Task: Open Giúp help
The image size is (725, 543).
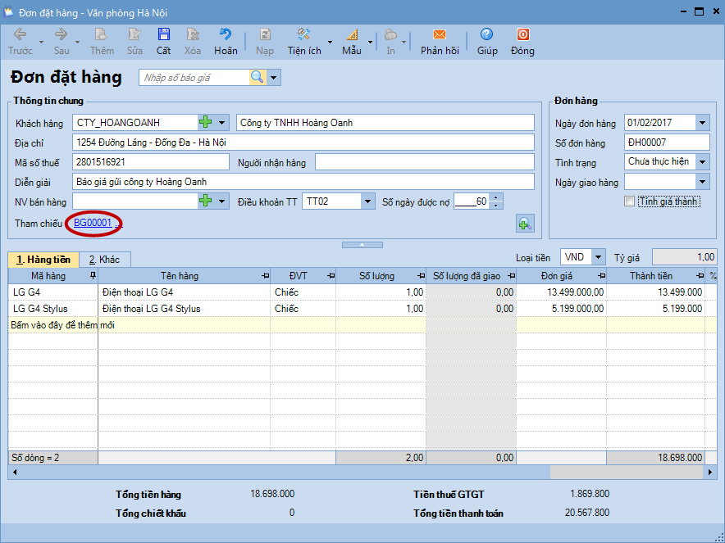Action: (x=487, y=42)
